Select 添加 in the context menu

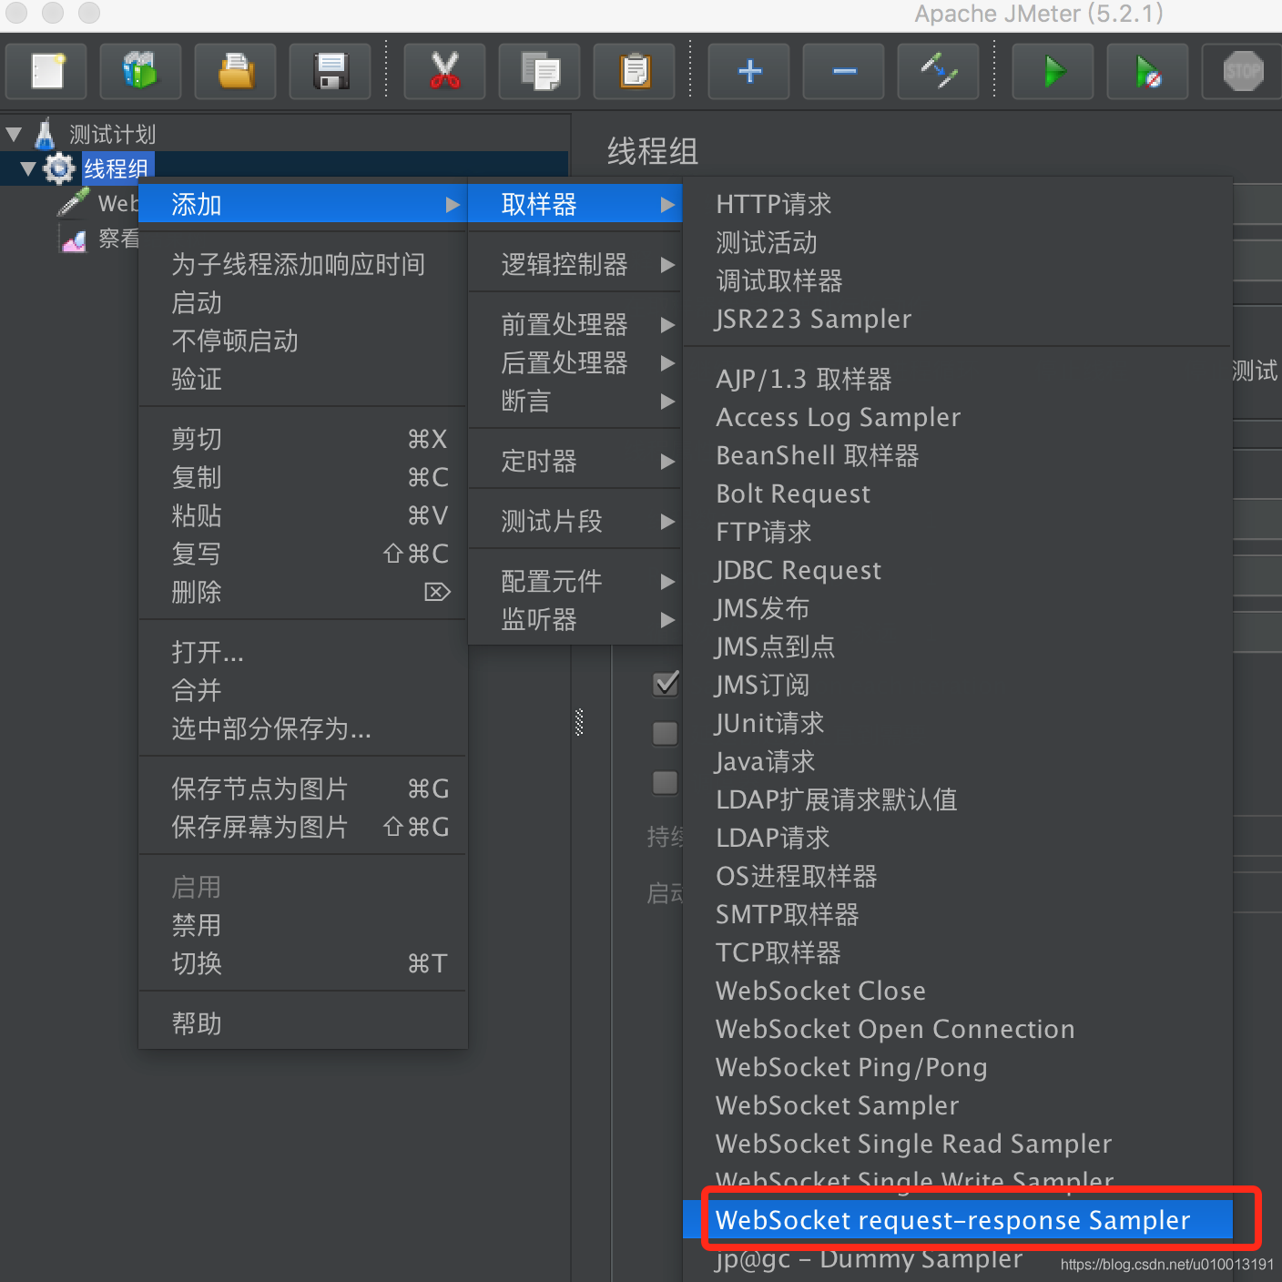click(303, 205)
